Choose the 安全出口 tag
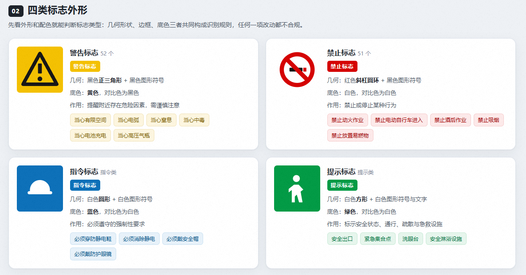The height and width of the screenshot is (275, 526). point(342,239)
